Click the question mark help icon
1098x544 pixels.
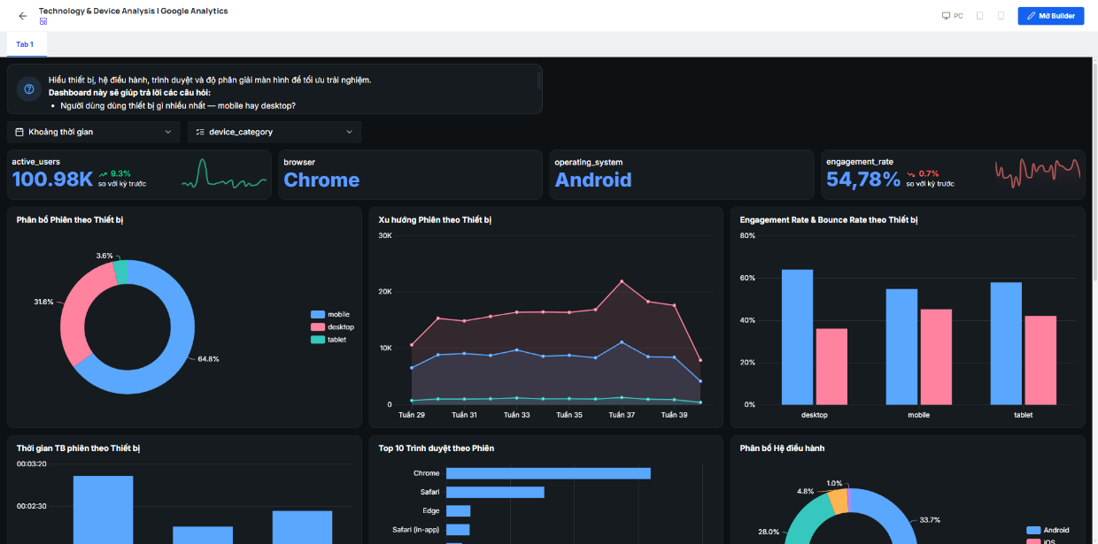(29, 89)
